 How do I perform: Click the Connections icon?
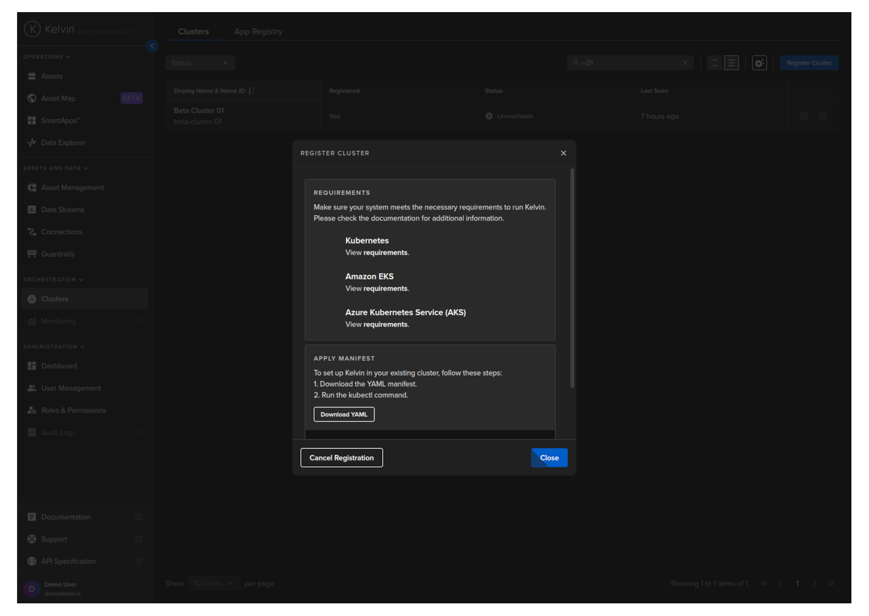tap(32, 232)
